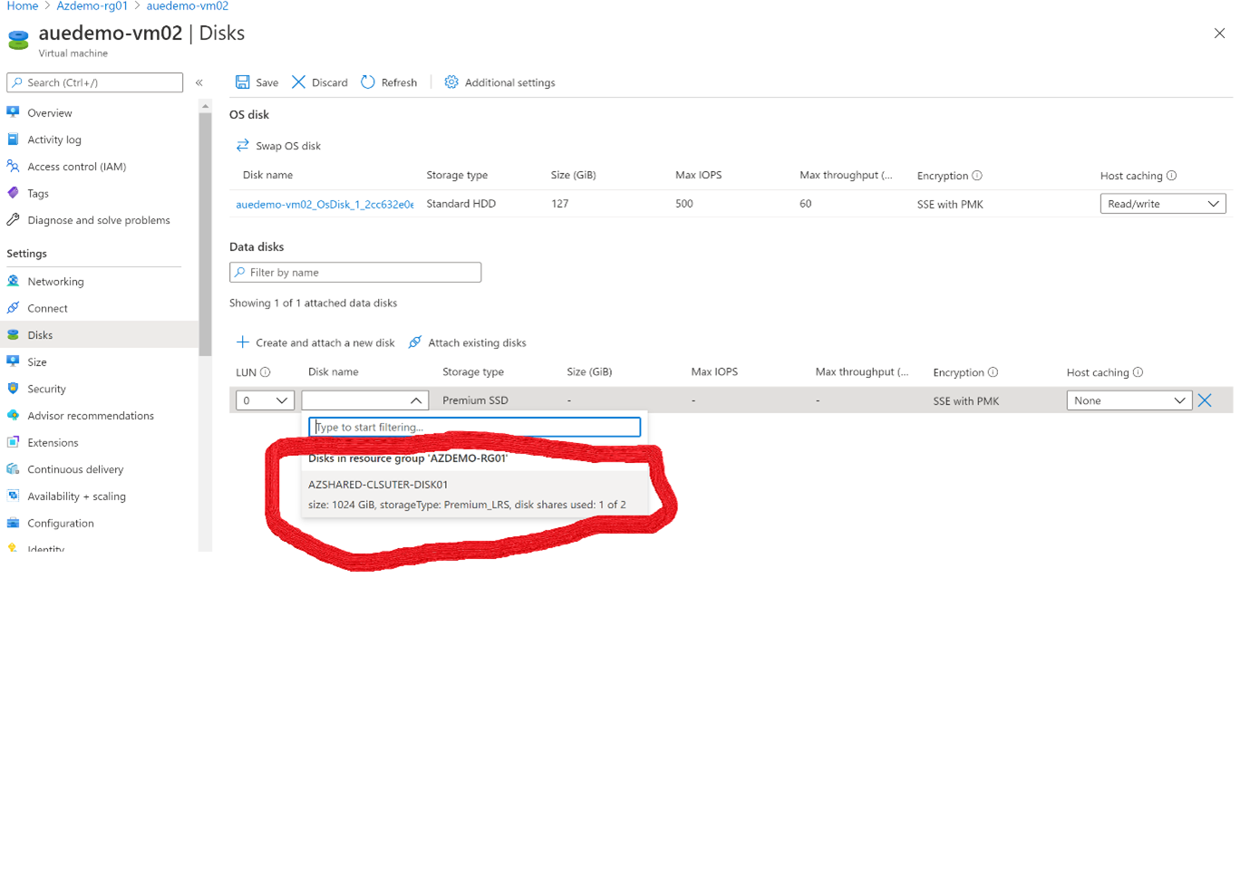Screen dimensions: 1250x886
Task: View Tags for the virtual machine
Action: tap(37, 193)
